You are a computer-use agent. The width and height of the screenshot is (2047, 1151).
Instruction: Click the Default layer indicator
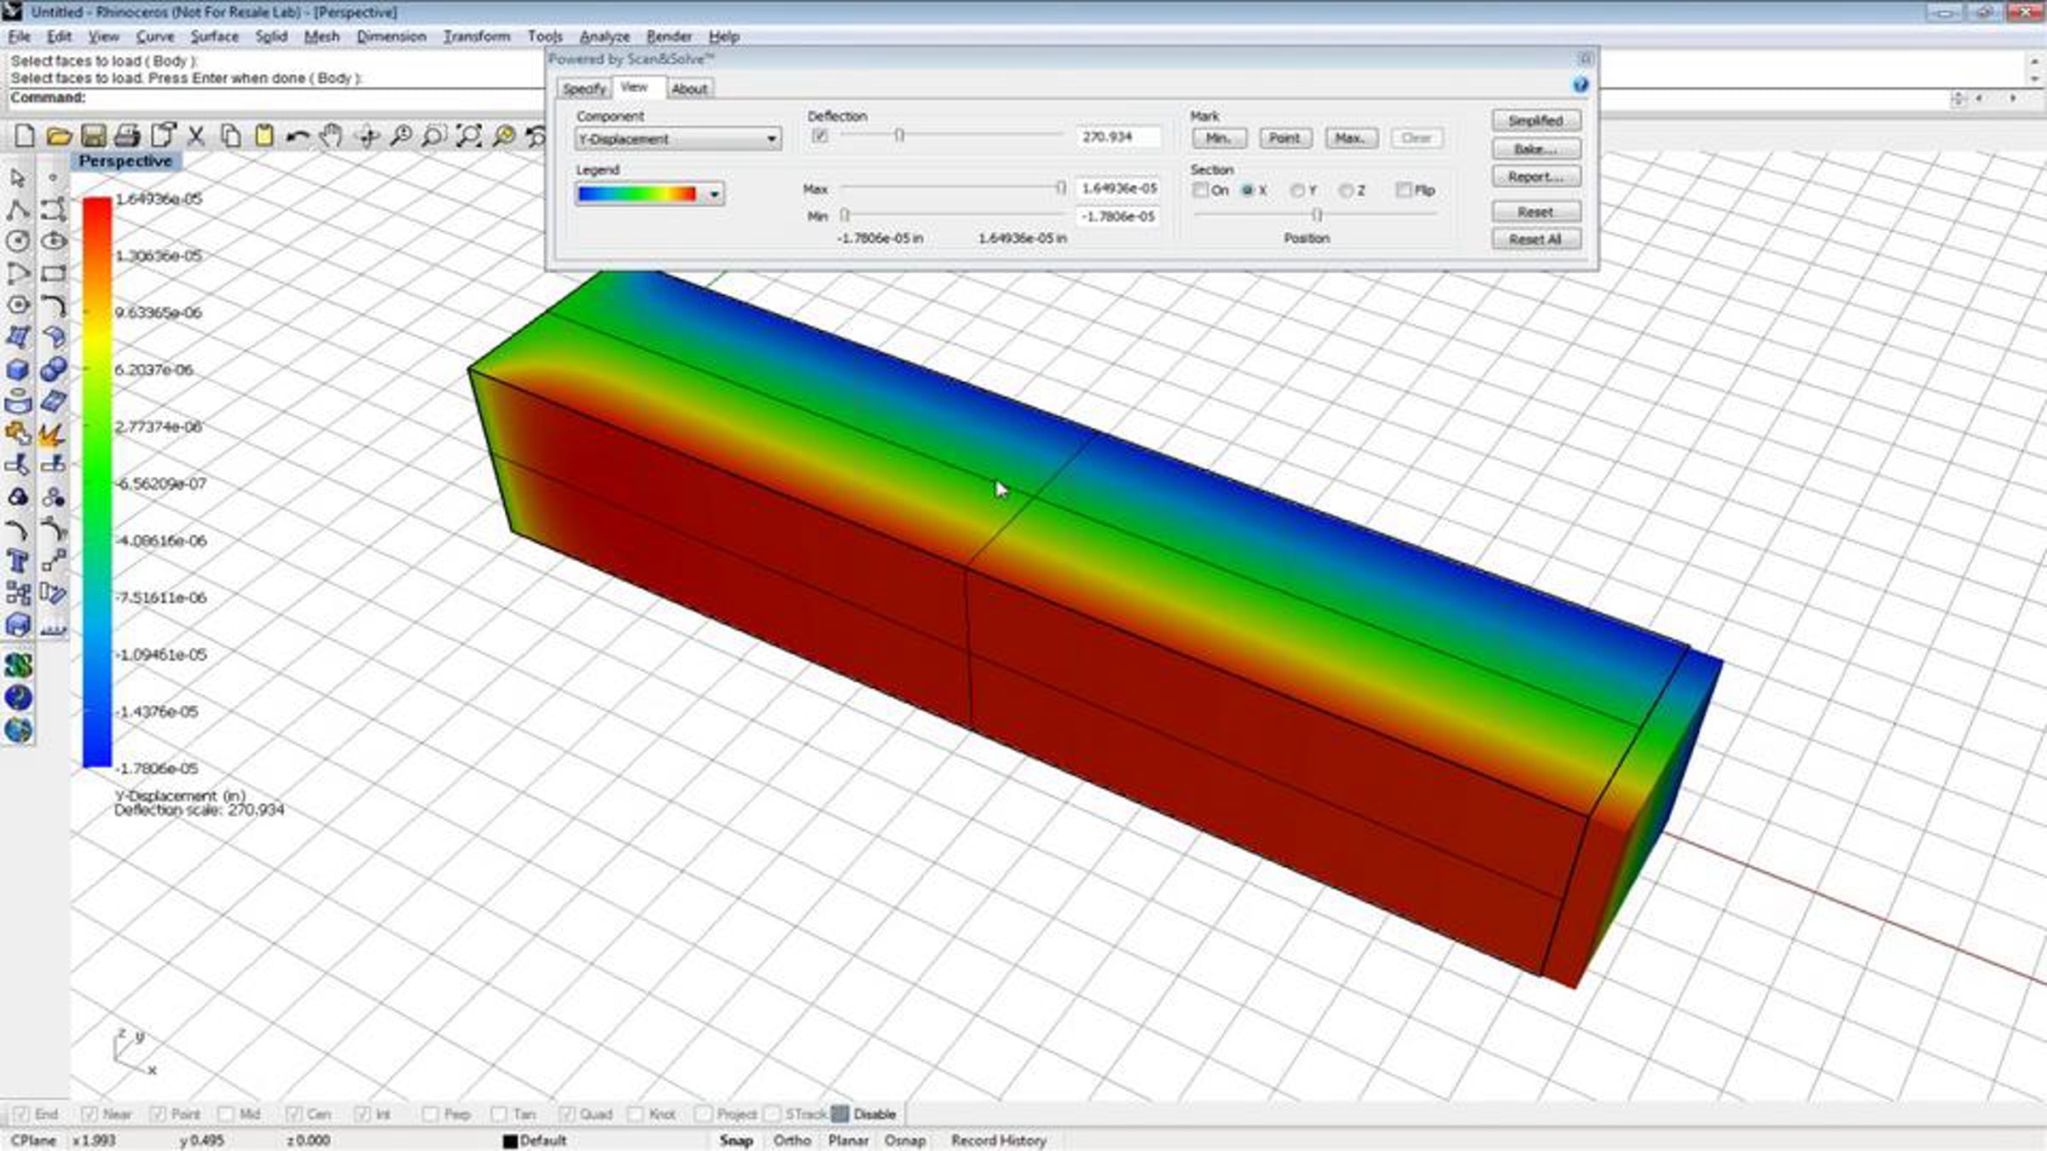tap(536, 1141)
